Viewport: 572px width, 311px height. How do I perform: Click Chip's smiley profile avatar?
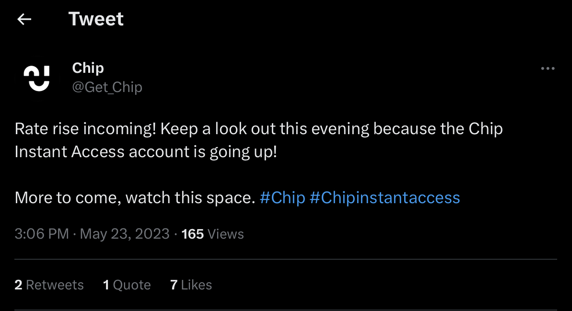(37, 78)
